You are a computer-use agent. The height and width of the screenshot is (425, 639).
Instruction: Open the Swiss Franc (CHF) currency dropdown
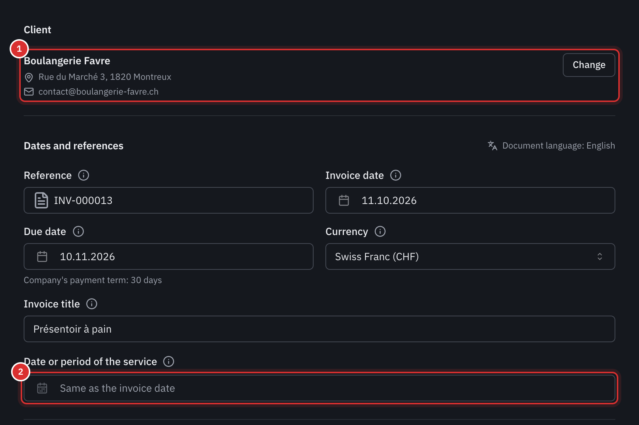click(x=470, y=256)
